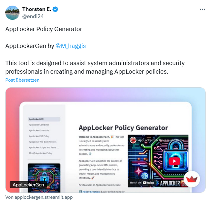Open AppLocker Pre-Built Policies entry

pos(43,142)
